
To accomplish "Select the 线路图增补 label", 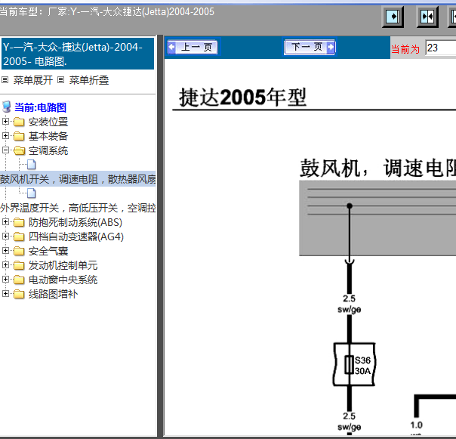I will tap(53, 294).
